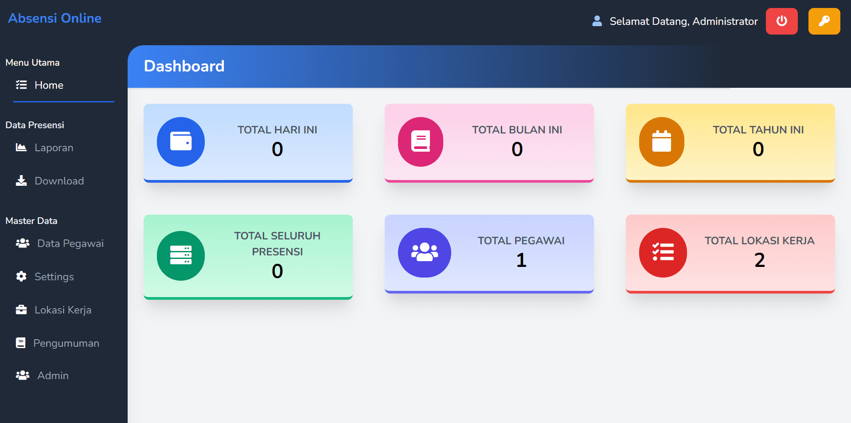Click the Total Pegawai card count
The image size is (851, 423).
pyautogui.click(x=521, y=260)
